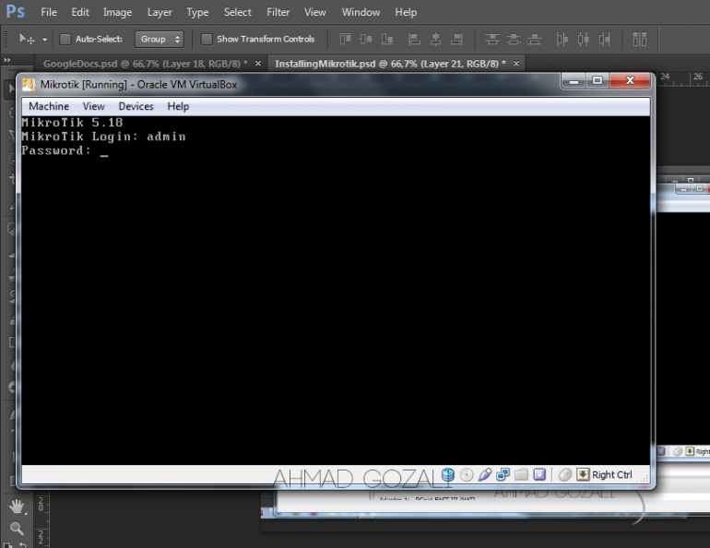Click the mouse integration icon in VirtualBox status bar
The height and width of the screenshot is (548, 710).
click(565, 475)
